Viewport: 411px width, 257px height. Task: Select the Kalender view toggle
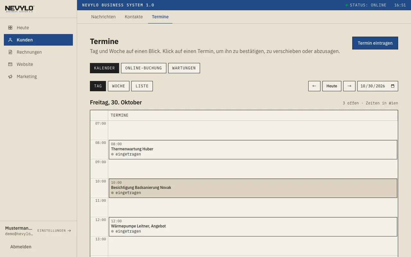tap(104, 68)
